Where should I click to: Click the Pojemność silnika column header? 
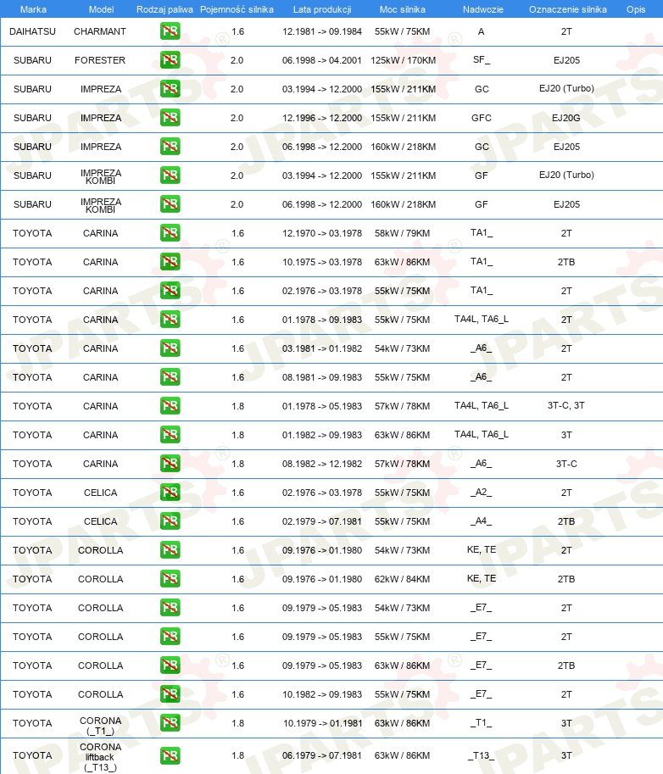[x=237, y=9]
